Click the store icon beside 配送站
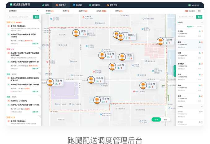 click(74, 5)
